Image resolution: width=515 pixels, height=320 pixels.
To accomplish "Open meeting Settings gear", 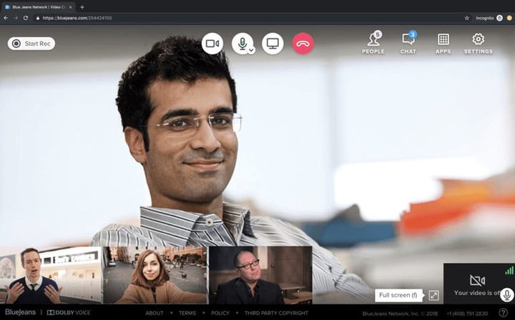I will 478,43.
